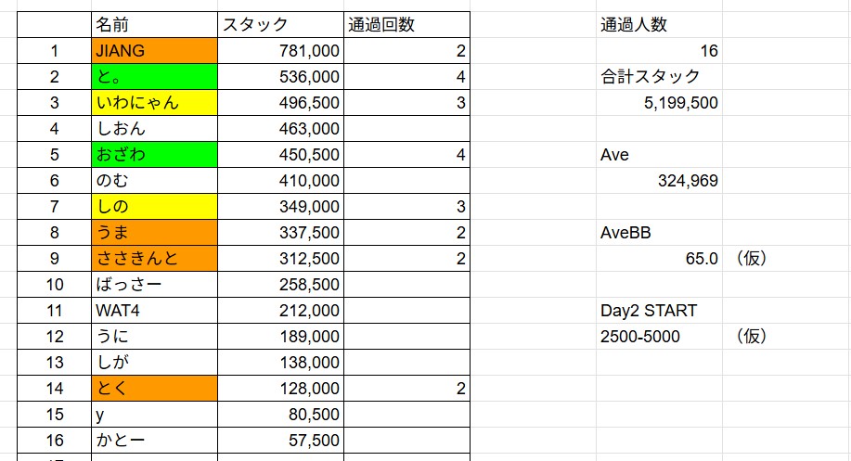Select the stack value 258,500
Viewport: 851px width, 461px height.
(x=280, y=285)
